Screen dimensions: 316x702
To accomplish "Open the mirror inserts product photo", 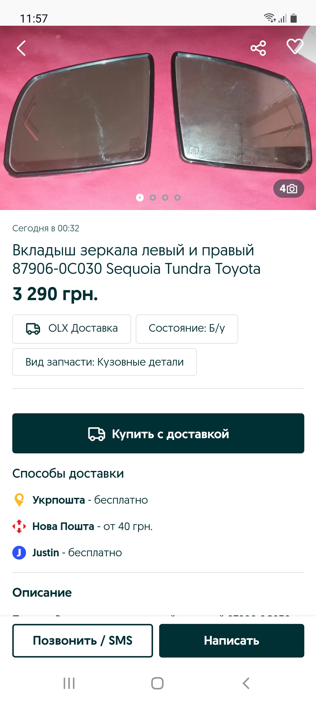I will [x=158, y=117].
